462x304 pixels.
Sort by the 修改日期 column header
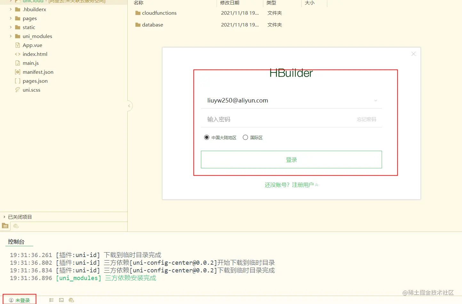pyautogui.click(x=230, y=3)
